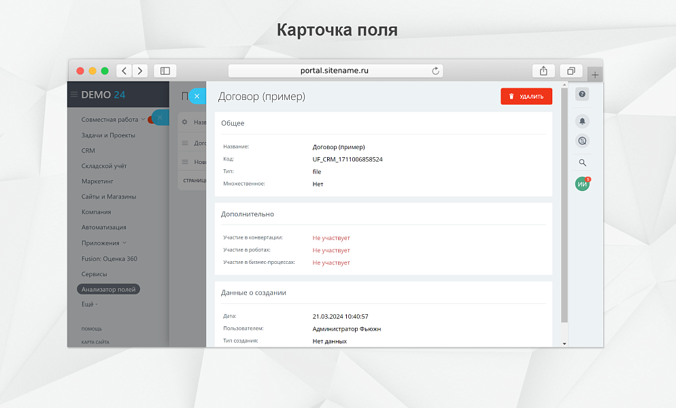Click Не участвует beside Участие в конвертации
Screen dimensions: 676x408
(x=331, y=238)
